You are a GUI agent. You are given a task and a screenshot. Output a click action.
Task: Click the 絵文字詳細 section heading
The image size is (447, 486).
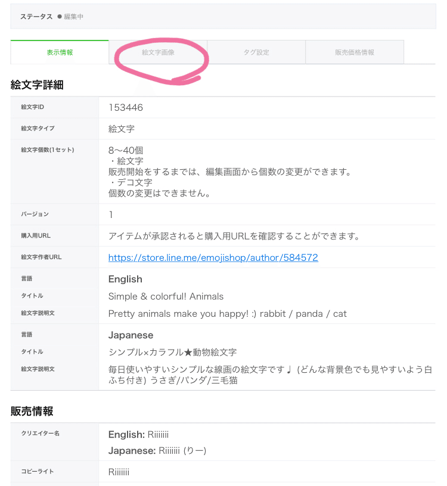[37, 85]
